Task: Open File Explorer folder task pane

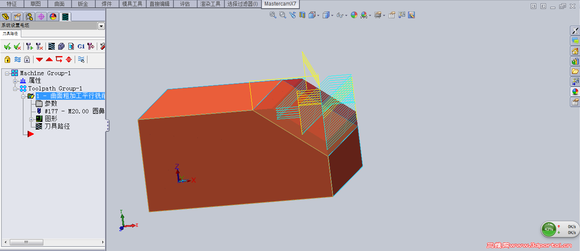Action: pyautogui.click(x=575, y=71)
